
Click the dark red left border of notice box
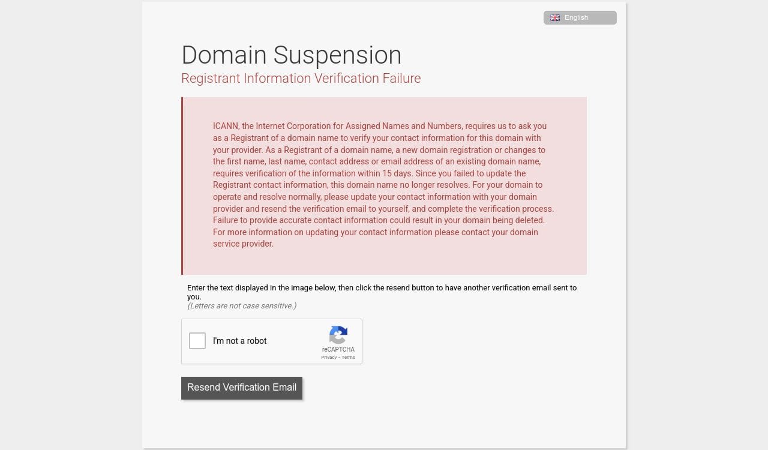pos(182,186)
